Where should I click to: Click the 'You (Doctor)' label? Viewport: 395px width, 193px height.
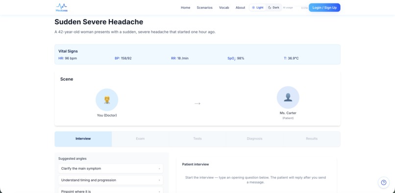tap(107, 116)
